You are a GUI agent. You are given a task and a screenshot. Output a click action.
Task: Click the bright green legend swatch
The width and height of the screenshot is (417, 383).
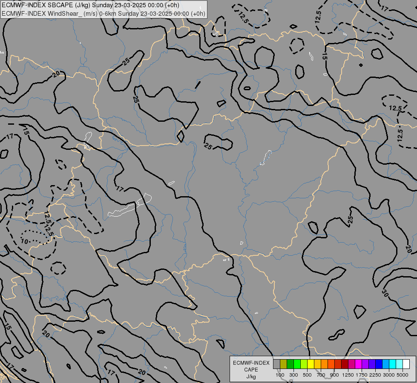(297, 364)
